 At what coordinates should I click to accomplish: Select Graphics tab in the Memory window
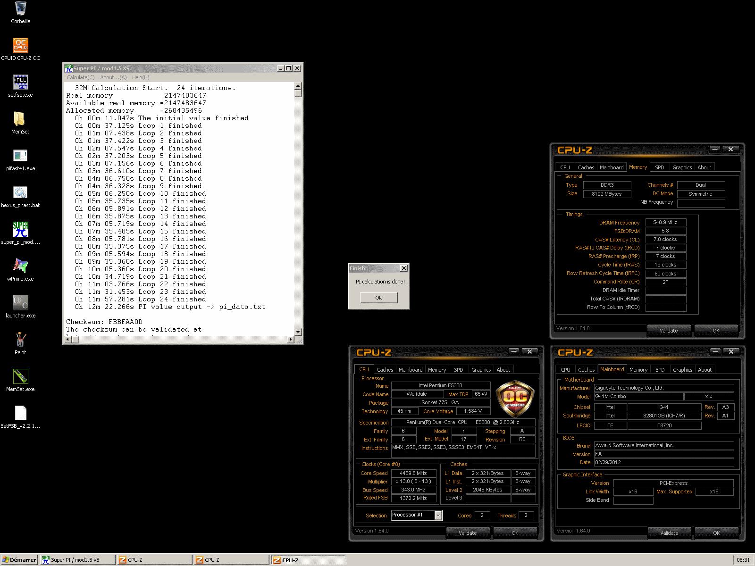point(682,167)
